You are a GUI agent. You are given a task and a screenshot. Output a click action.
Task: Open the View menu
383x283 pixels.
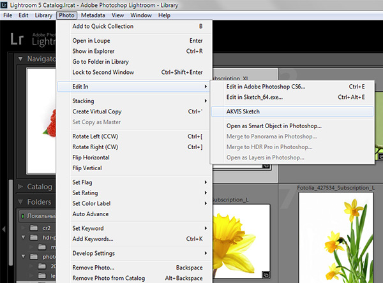coord(117,15)
